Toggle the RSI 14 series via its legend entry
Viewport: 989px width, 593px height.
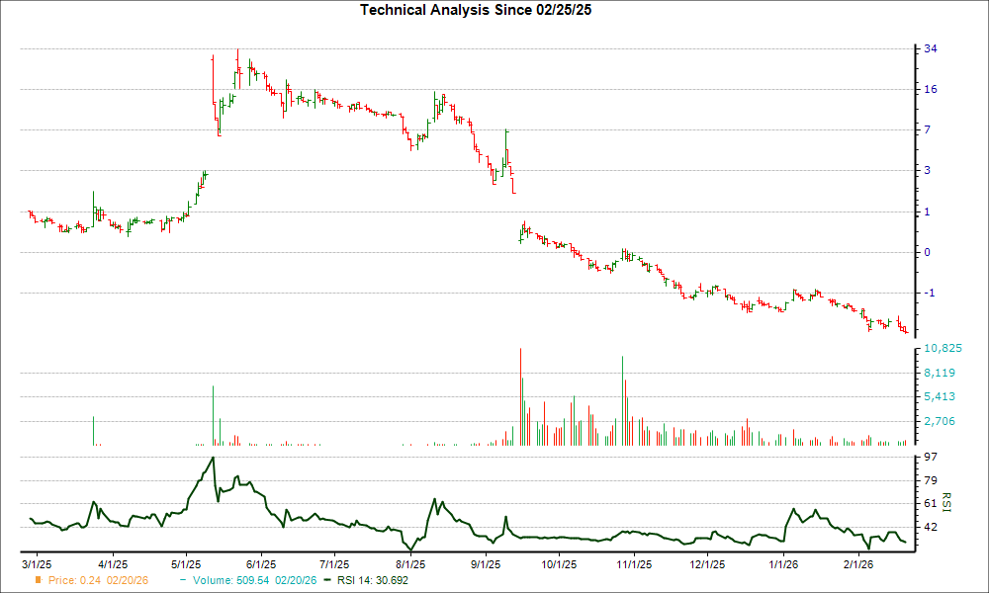point(374,581)
